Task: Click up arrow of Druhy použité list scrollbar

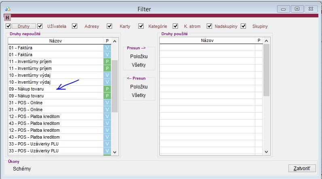Action: coord(266,41)
